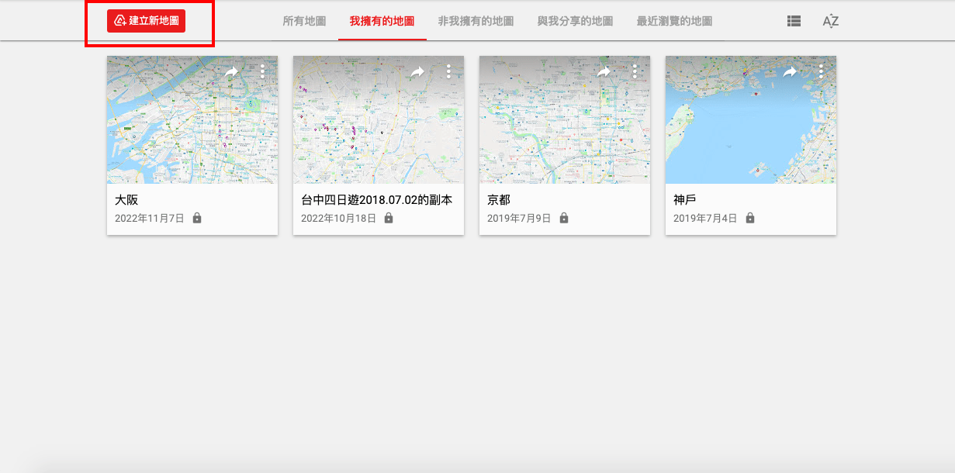The image size is (955, 473).
Task: Click the lock icon on the 神戶 card
Action: coord(749,218)
